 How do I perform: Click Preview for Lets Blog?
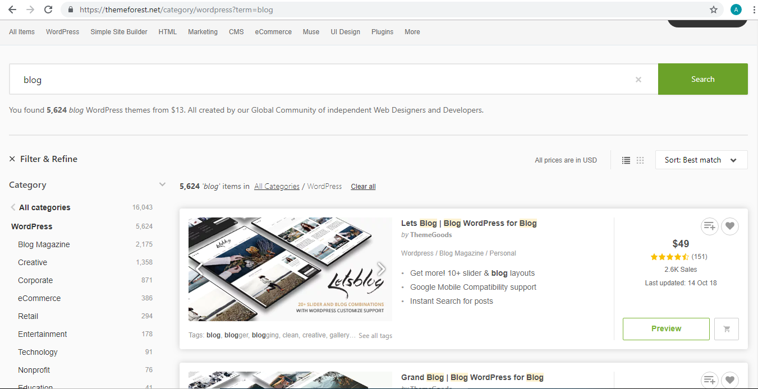666,329
